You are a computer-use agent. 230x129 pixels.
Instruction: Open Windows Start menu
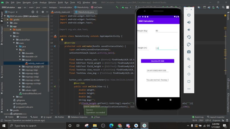point(4,126)
